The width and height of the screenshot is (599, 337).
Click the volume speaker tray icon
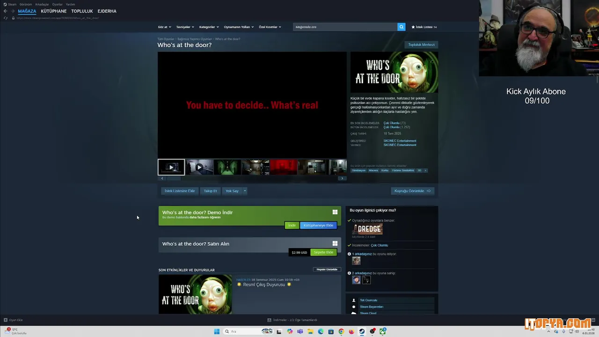(577, 331)
